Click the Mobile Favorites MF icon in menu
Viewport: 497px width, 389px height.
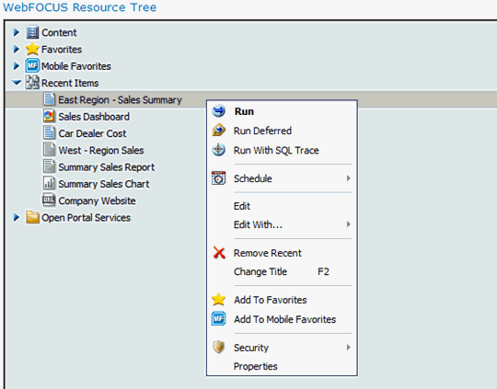(219, 319)
